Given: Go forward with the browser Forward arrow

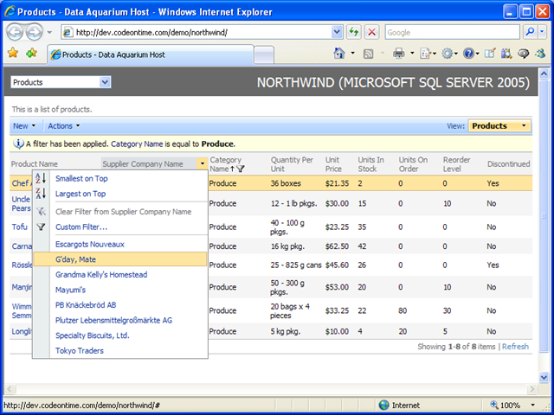Looking at the screenshot, I should [35, 33].
